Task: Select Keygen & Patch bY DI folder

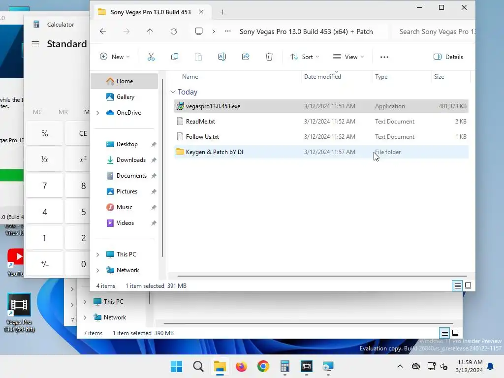Action: [321, 152]
